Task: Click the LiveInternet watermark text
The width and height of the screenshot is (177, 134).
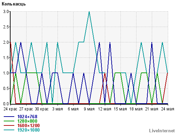Action: pyautogui.click(x=162, y=131)
